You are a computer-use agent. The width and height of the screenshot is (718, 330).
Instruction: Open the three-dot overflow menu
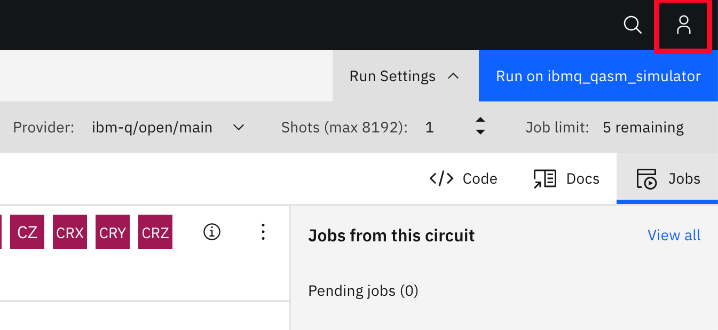pyautogui.click(x=263, y=232)
